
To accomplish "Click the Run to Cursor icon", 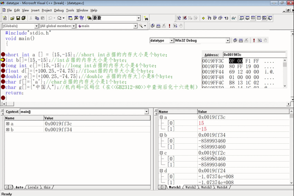I will click(x=226, y=18).
